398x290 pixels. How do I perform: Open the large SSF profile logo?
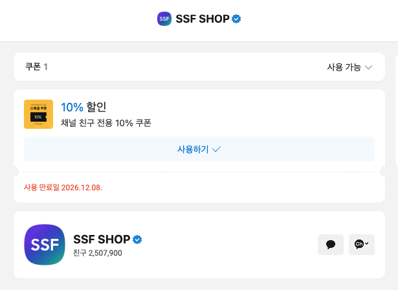[44, 245]
